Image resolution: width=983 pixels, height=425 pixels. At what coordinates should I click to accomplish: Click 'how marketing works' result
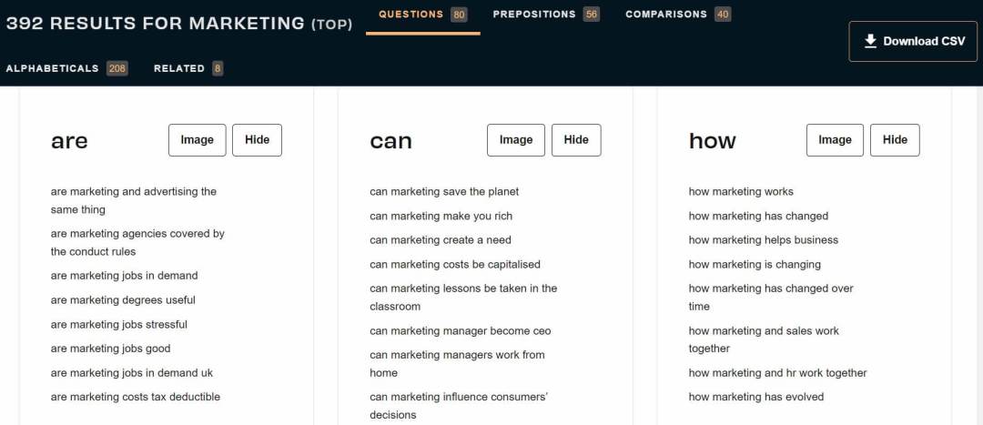pyautogui.click(x=740, y=192)
